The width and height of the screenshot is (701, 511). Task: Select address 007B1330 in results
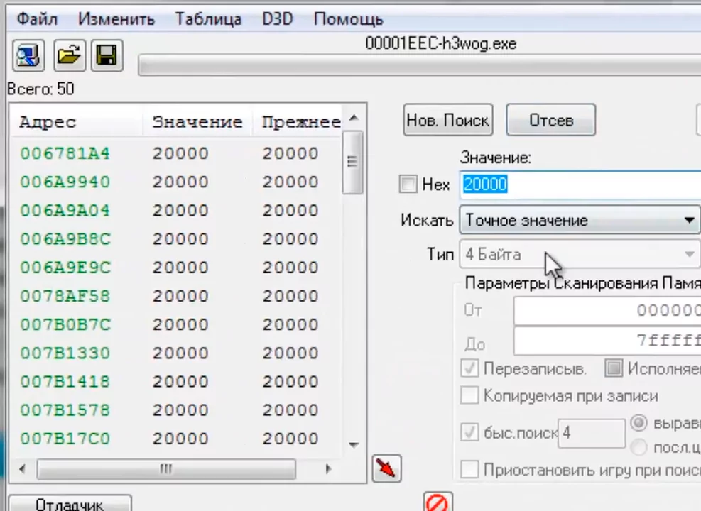coord(65,353)
